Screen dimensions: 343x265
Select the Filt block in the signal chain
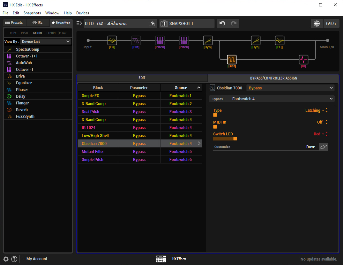[x=136, y=41]
